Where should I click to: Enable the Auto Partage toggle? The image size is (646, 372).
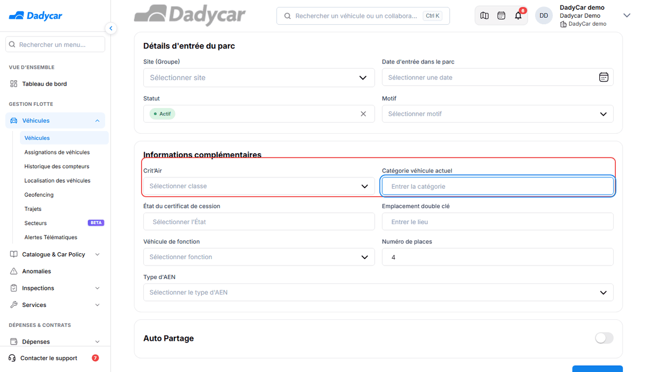[604, 338]
